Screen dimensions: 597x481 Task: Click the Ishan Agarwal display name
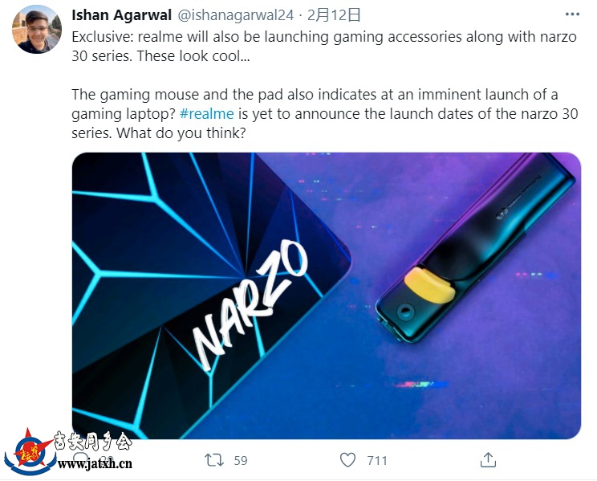(121, 15)
